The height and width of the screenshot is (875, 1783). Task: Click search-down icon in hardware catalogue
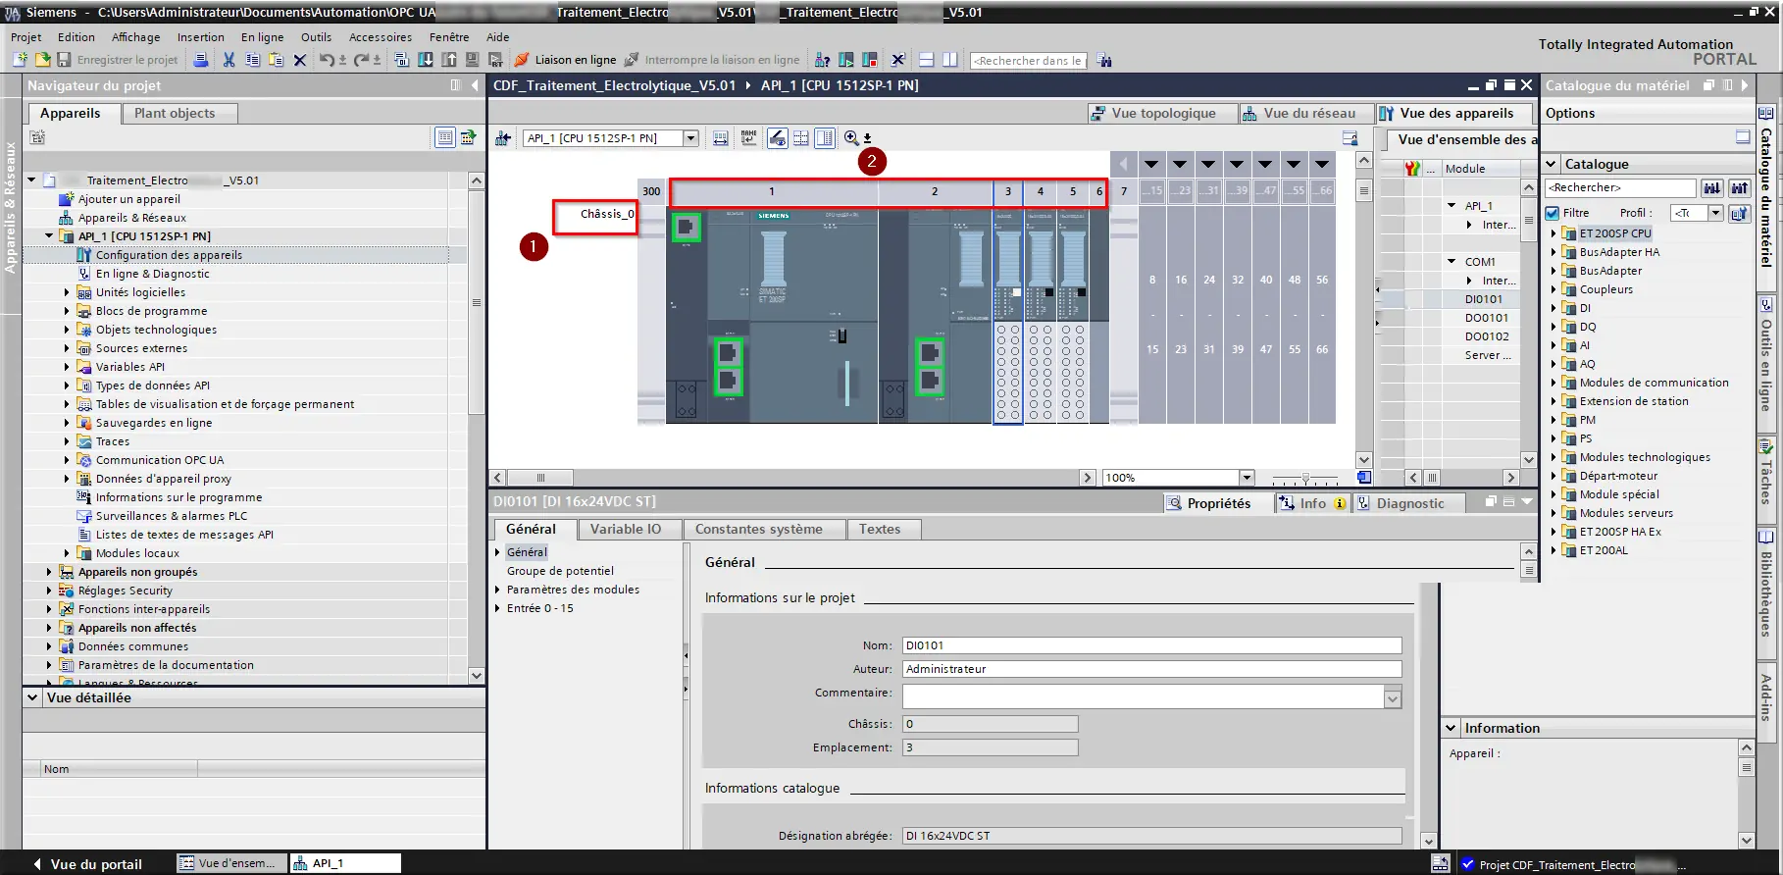tap(1712, 188)
